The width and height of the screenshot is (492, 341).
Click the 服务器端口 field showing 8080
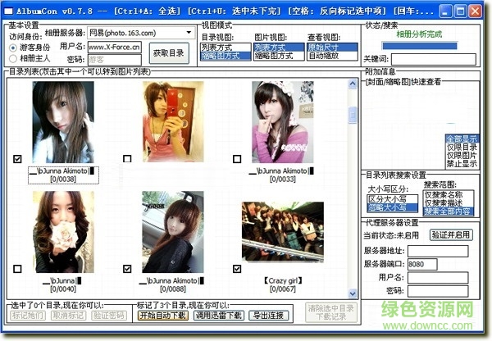tap(422, 264)
